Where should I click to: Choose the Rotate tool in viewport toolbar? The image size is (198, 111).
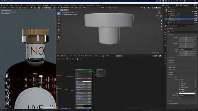(x=58, y=23)
